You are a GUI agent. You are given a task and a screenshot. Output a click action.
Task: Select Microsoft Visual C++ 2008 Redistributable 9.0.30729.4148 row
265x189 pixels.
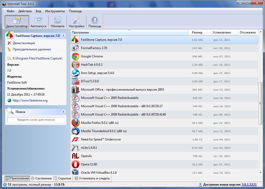[x=164, y=114]
